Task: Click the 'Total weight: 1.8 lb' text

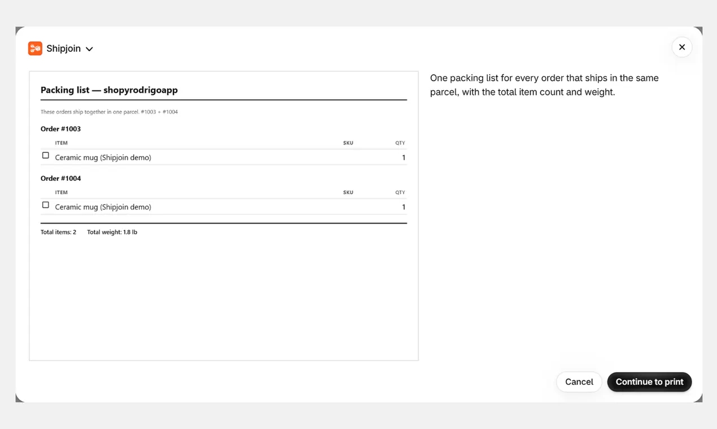Action: [x=112, y=232]
